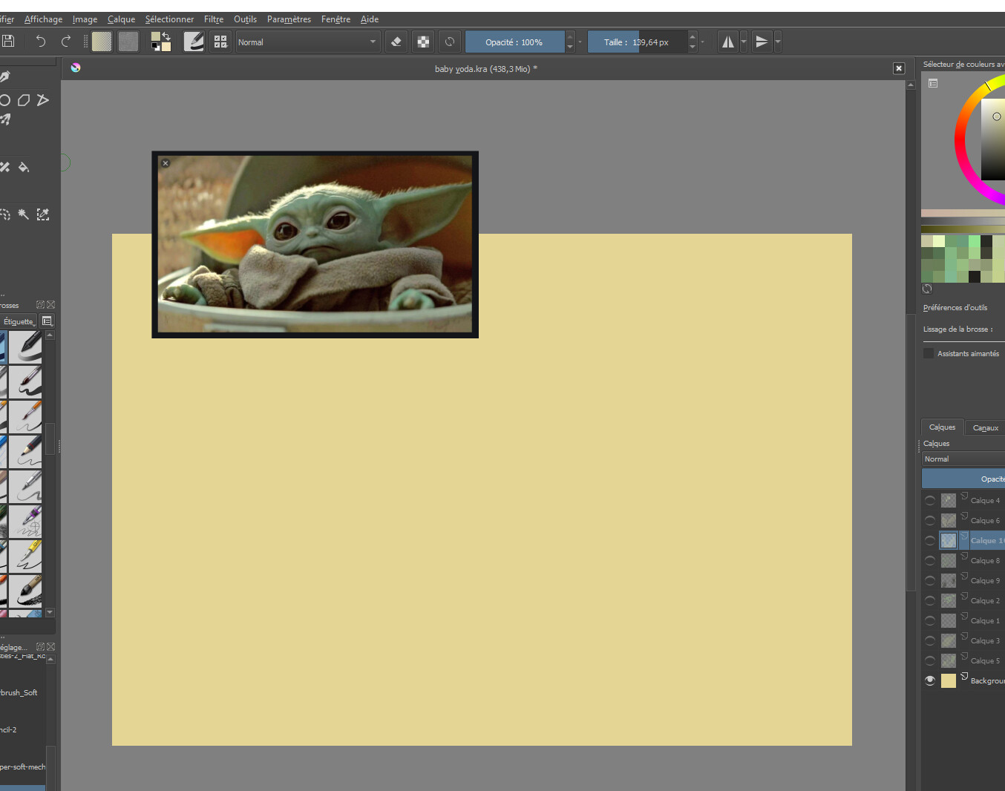Swap foreground and background colors

(166, 36)
